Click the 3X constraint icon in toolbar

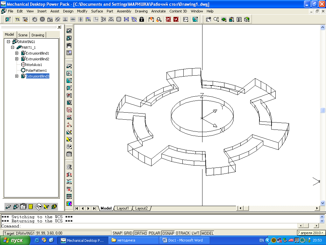(x=103, y=19)
